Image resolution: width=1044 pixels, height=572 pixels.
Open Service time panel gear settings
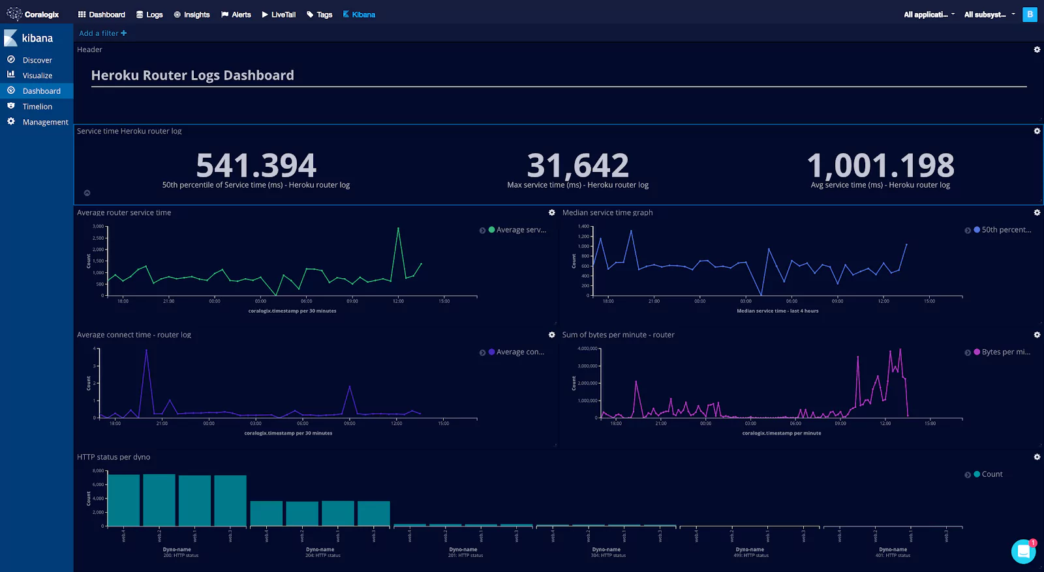point(1037,131)
